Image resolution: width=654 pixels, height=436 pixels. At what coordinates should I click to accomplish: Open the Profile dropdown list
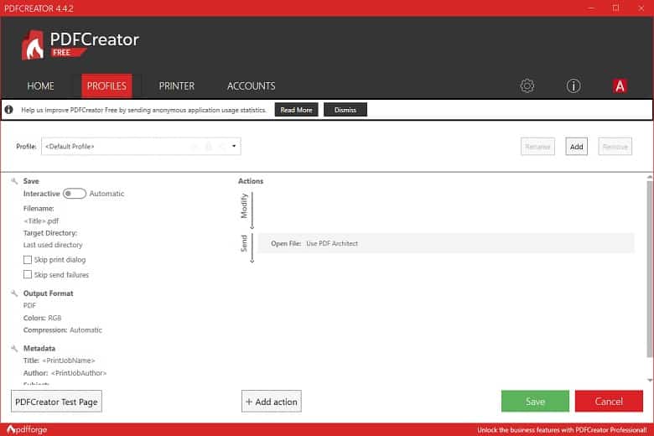(x=141, y=147)
